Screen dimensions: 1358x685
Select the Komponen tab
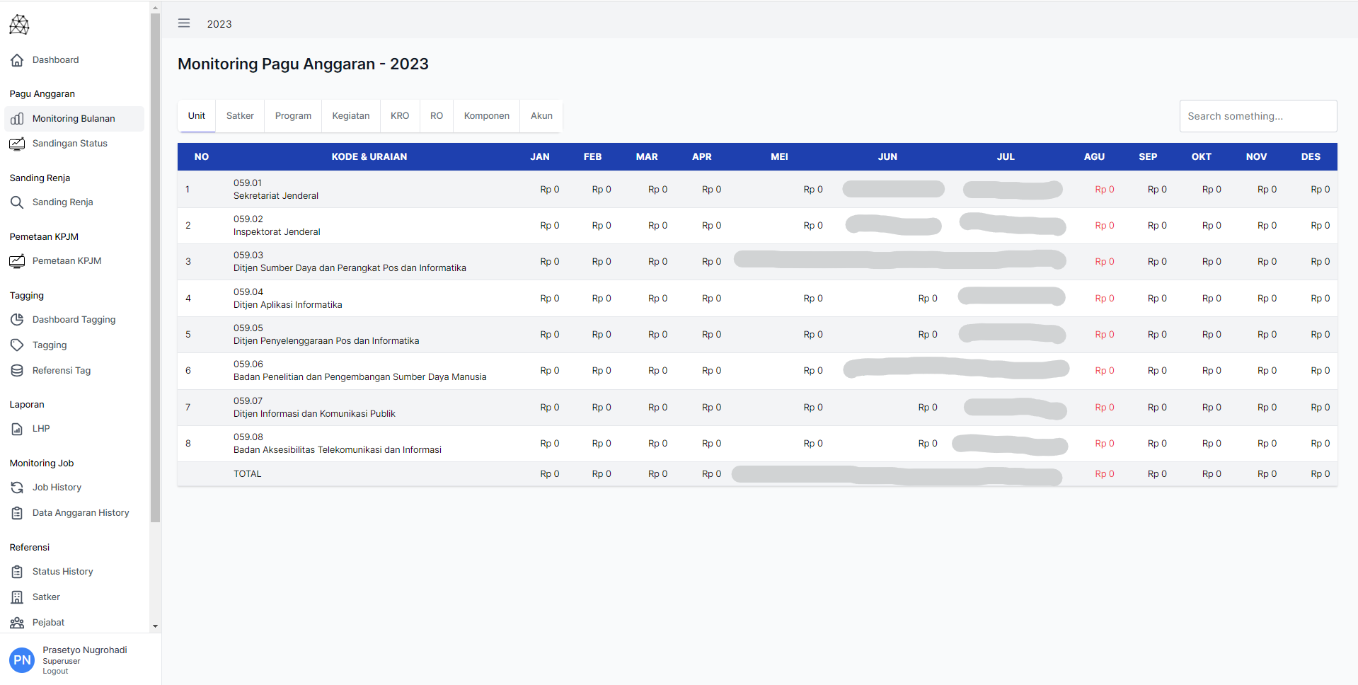tap(486, 116)
